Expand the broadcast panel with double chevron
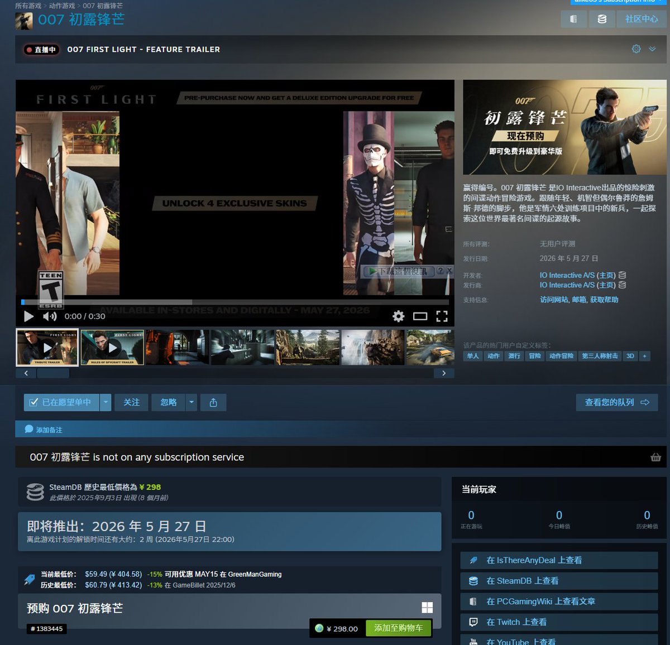Viewport: 670px width, 645px height. pyautogui.click(x=652, y=49)
